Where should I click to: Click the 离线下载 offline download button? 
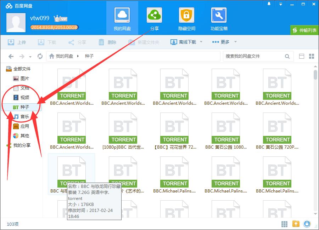[183, 42]
